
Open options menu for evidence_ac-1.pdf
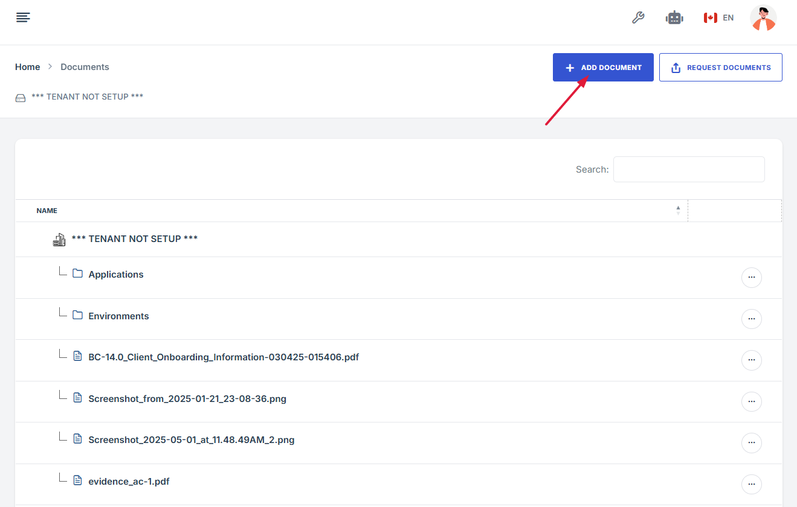751,484
